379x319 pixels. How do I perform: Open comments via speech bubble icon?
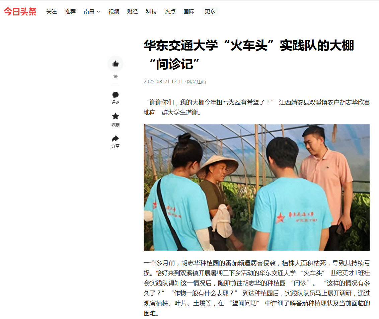click(116, 95)
